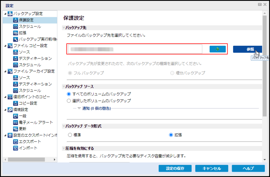The width and height of the screenshot is (270, 177).
Task: Click the 拡張 icon in the sidebar
Action: pos(16,33)
